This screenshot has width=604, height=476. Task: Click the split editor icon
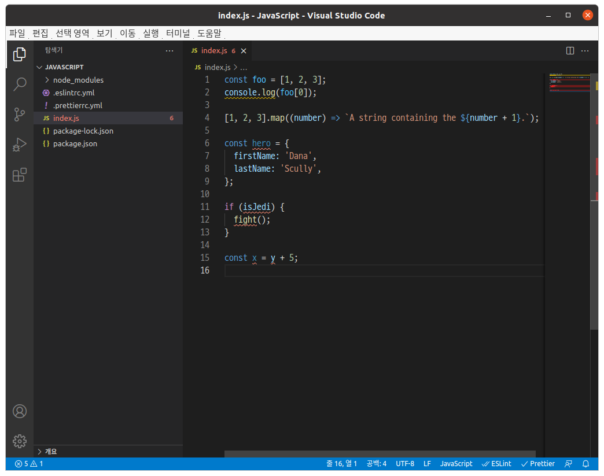click(x=570, y=51)
